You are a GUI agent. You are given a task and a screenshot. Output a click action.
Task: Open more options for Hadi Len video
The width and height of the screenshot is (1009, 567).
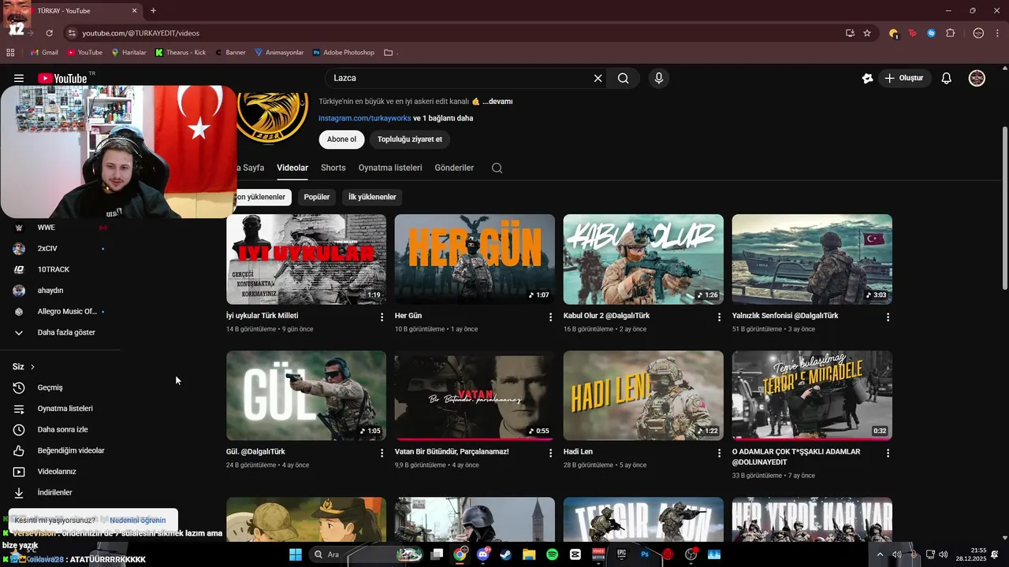(719, 453)
